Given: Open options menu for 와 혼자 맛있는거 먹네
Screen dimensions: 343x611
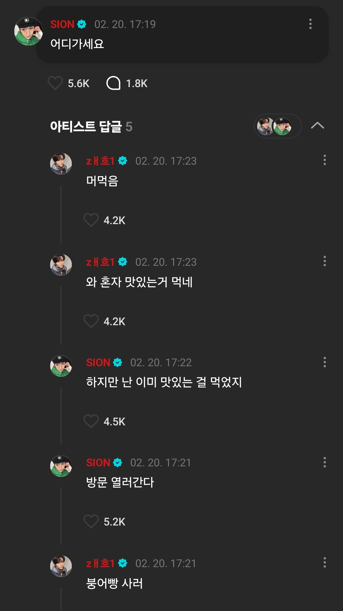Looking at the screenshot, I should (324, 261).
